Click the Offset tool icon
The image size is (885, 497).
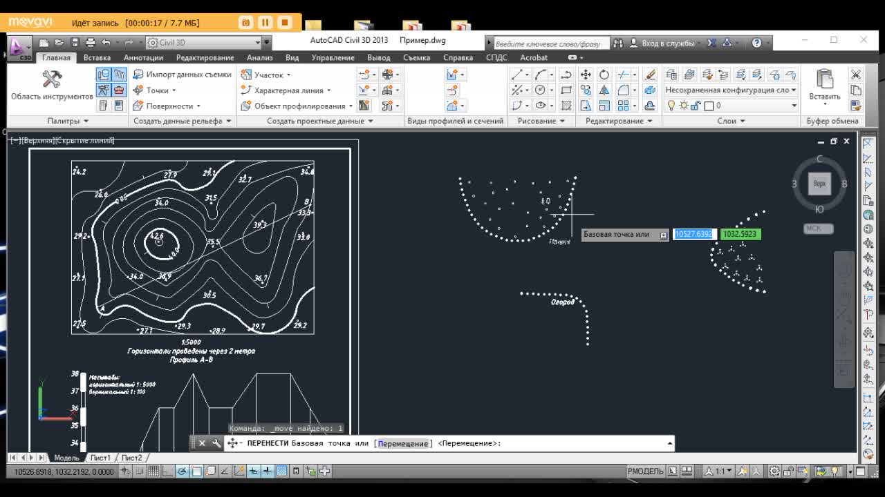[x=650, y=106]
